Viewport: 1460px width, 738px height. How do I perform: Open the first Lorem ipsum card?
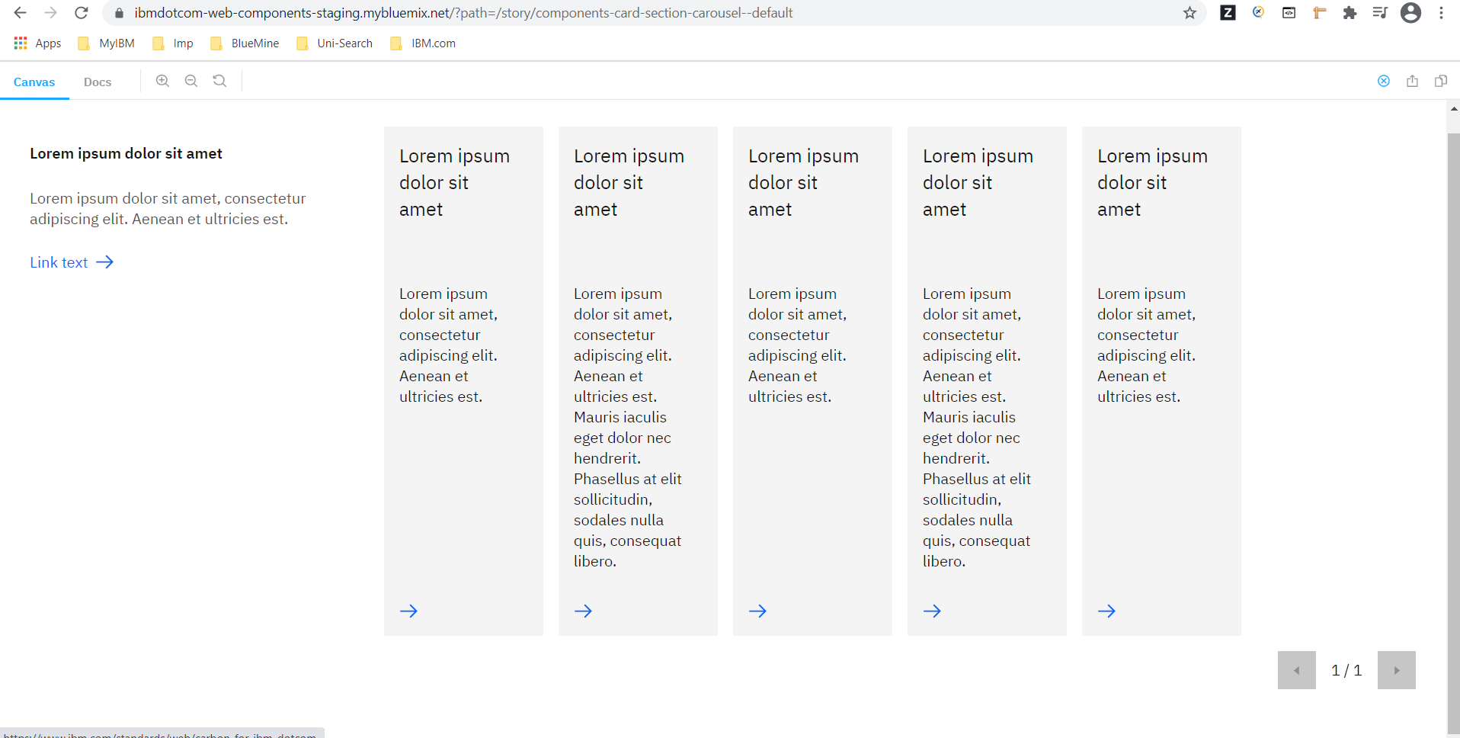(x=463, y=381)
